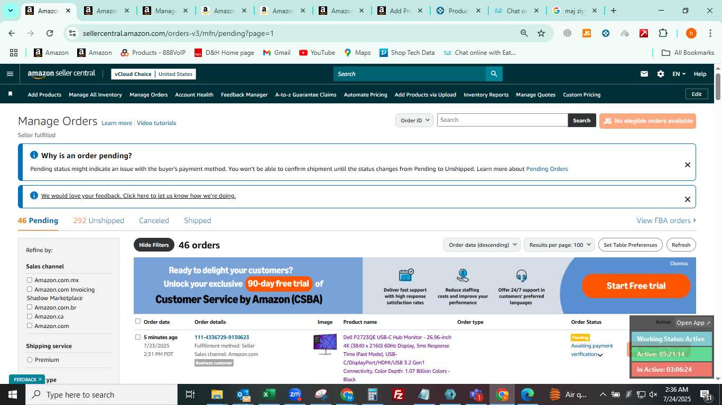Open Inventory Reports menu item
The height and width of the screenshot is (405, 722).
[486, 94]
